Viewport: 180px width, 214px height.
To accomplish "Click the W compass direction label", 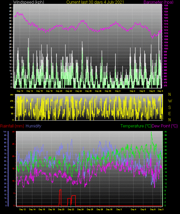I will (x=170, y=101).
